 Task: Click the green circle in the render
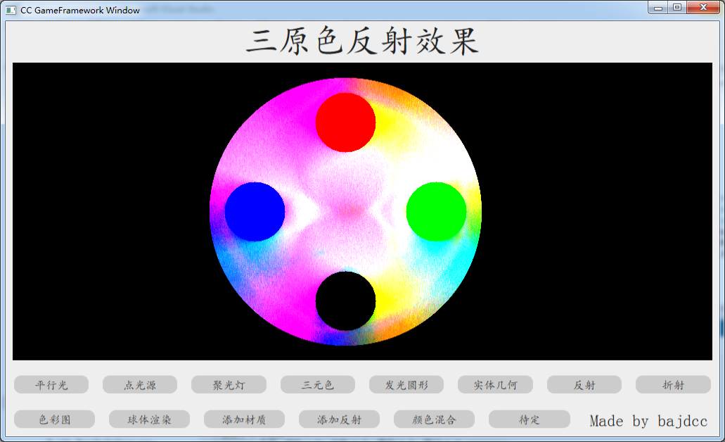click(437, 212)
